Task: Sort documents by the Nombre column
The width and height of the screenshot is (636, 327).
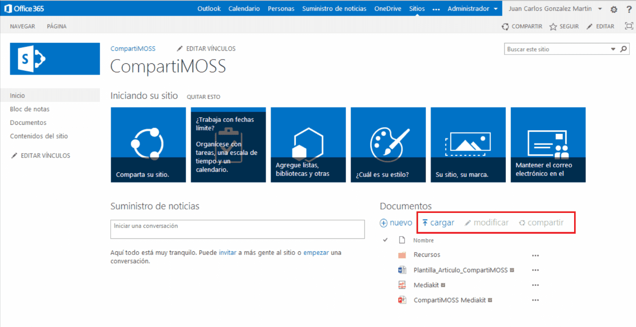Action: point(424,240)
